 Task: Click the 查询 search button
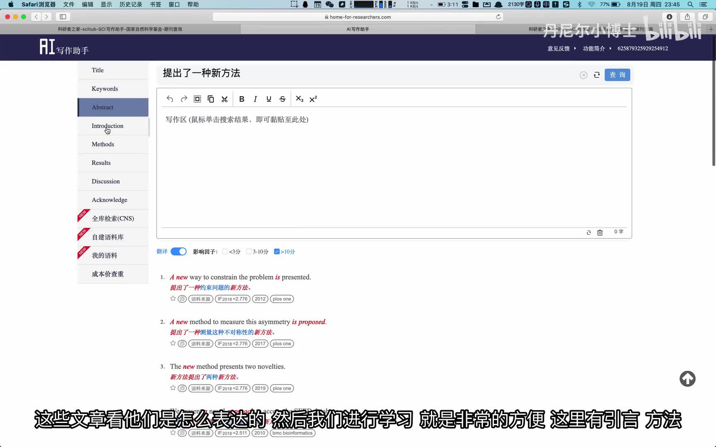pos(617,75)
